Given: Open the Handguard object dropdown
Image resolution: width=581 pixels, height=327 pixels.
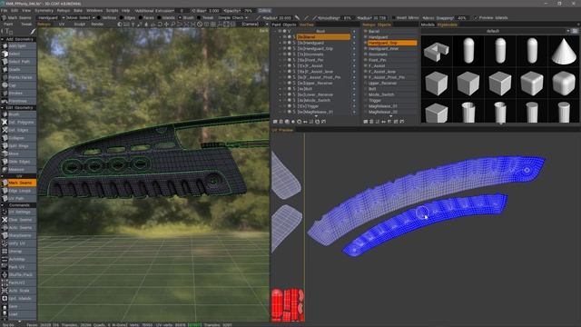Looking at the screenshot, I should (52, 17).
